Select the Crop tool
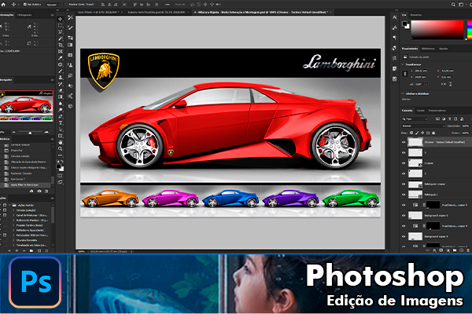 (x=61, y=45)
